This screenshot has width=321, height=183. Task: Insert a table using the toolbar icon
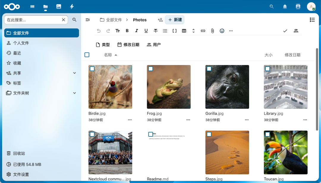pyautogui.click(x=184, y=31)
